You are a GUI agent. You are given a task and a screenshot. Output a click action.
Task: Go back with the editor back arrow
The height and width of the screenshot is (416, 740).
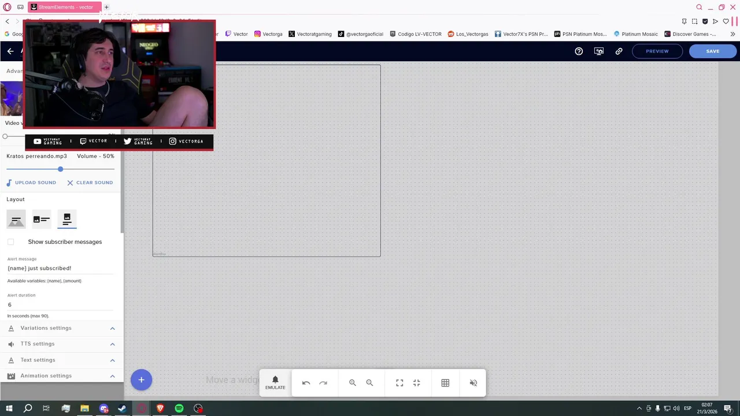[x=10, y=51]
